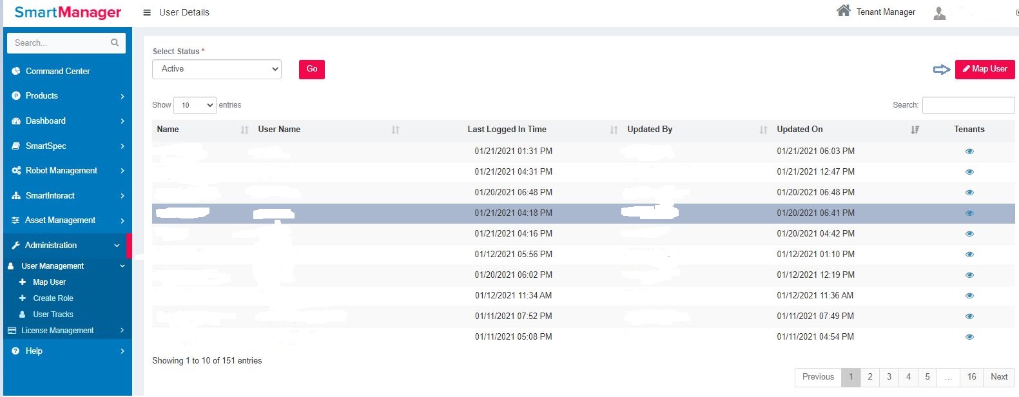Screen dimensions: 1019x397
Task: Open Create Role under User Management
Action: pyautogui.click(x=53, y=298)
